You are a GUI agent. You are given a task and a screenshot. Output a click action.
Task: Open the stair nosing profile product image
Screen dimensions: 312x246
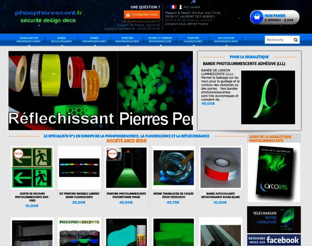coord(221,235)
